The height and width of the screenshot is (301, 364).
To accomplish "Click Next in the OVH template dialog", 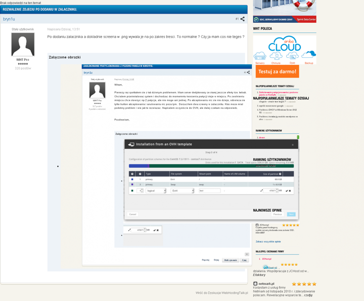I will pos(291,214).
